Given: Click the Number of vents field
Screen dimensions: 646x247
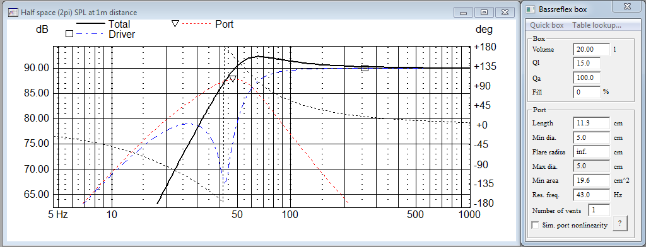Looking at the screenshot, I should click(x=599, y=210).
